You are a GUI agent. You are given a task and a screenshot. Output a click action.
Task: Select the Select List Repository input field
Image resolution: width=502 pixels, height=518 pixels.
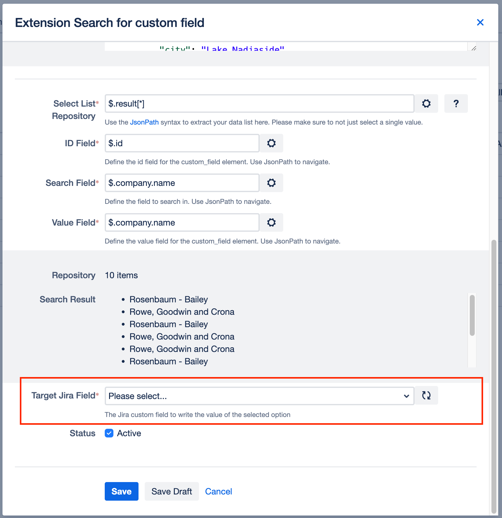coord(259,103)
